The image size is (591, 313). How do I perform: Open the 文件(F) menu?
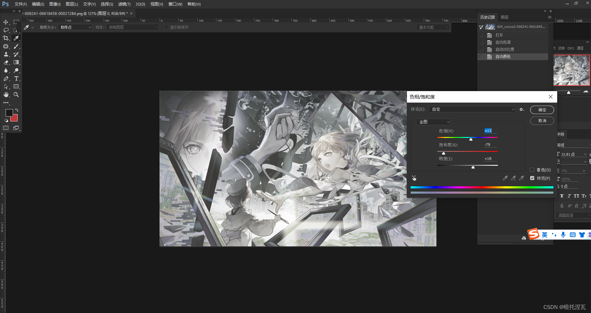coord(20,4)
